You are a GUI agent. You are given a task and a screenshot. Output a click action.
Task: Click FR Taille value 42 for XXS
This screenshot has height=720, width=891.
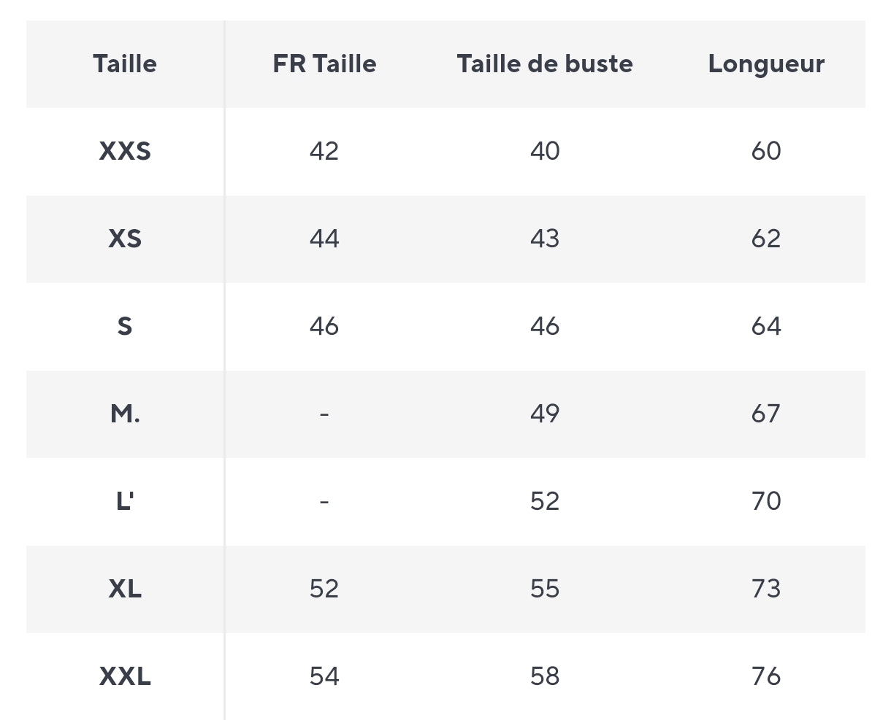324,152
